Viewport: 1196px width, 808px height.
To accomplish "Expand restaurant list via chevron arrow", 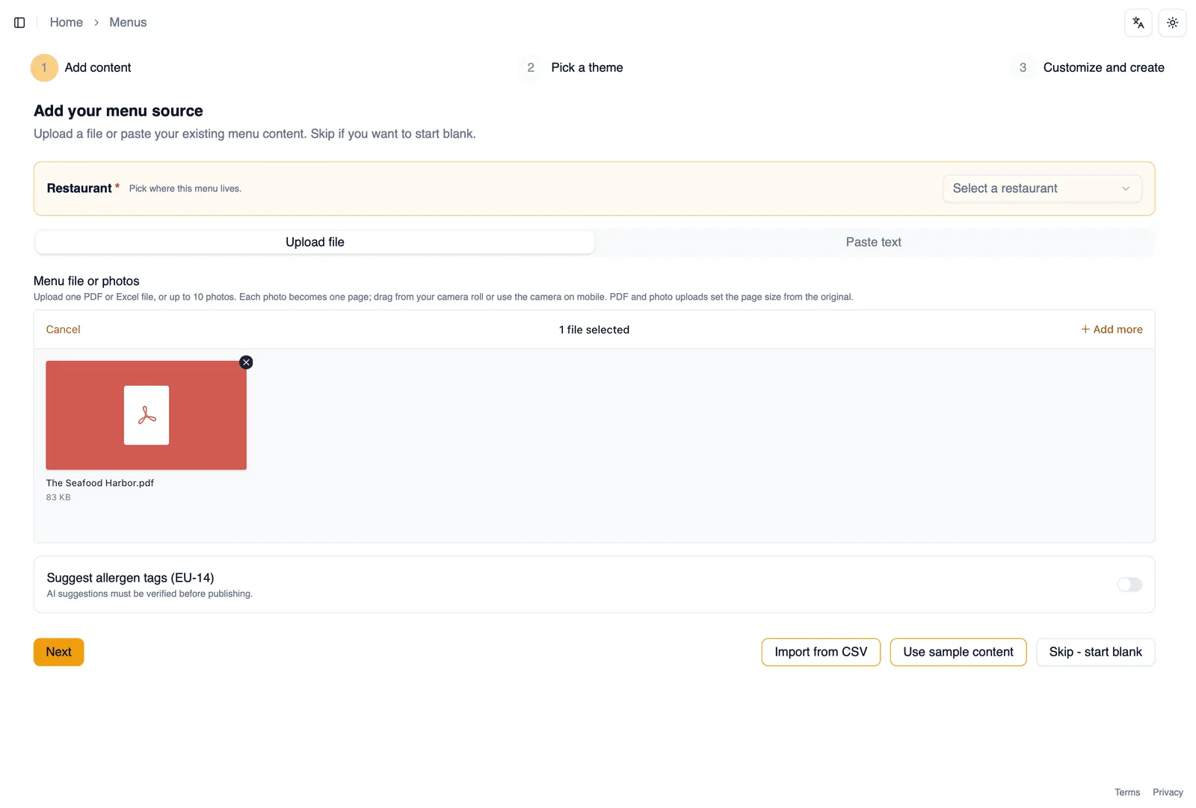I will [x=1126, y=188].
